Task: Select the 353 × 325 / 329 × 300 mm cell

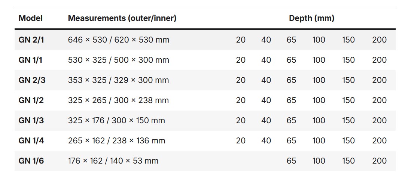Action: coord(119,80)
